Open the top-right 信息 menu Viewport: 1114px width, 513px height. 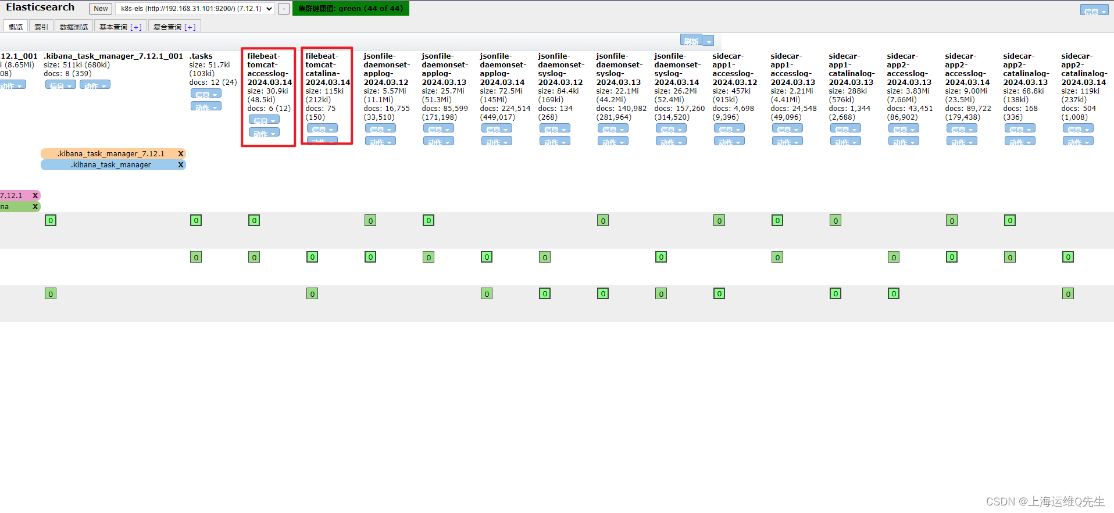1094,10
